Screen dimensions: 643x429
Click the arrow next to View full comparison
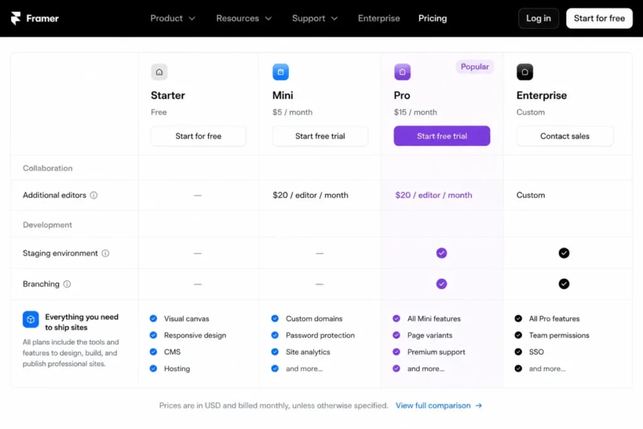[478, 406]
